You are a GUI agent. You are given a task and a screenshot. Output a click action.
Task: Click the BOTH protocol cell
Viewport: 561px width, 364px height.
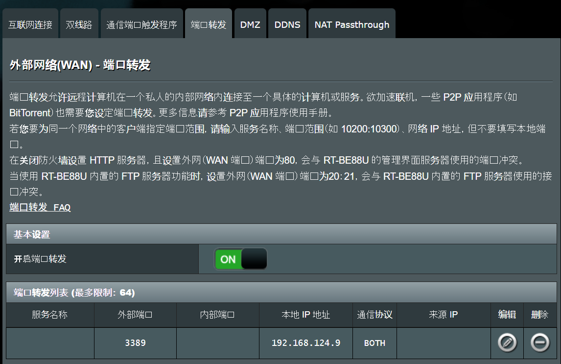(374, 343)
